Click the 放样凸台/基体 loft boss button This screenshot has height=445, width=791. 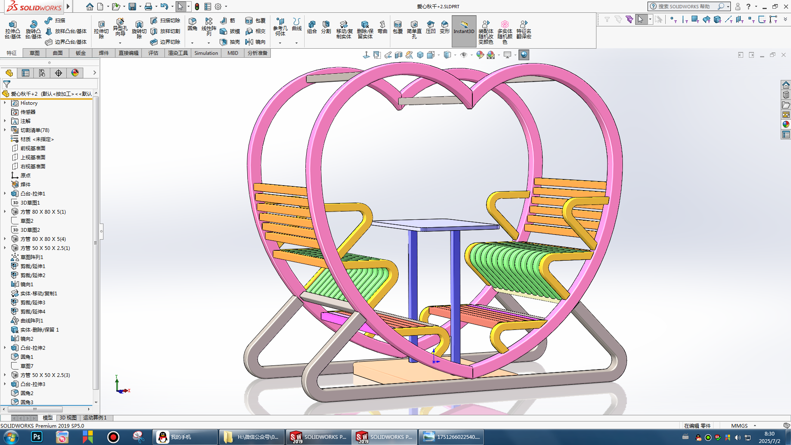66,31
